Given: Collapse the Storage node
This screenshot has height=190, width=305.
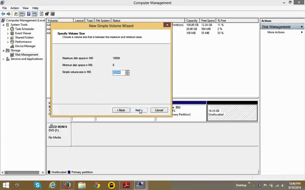Looking at the screenshot, I should pyautogui.click(x=3, y=50).
